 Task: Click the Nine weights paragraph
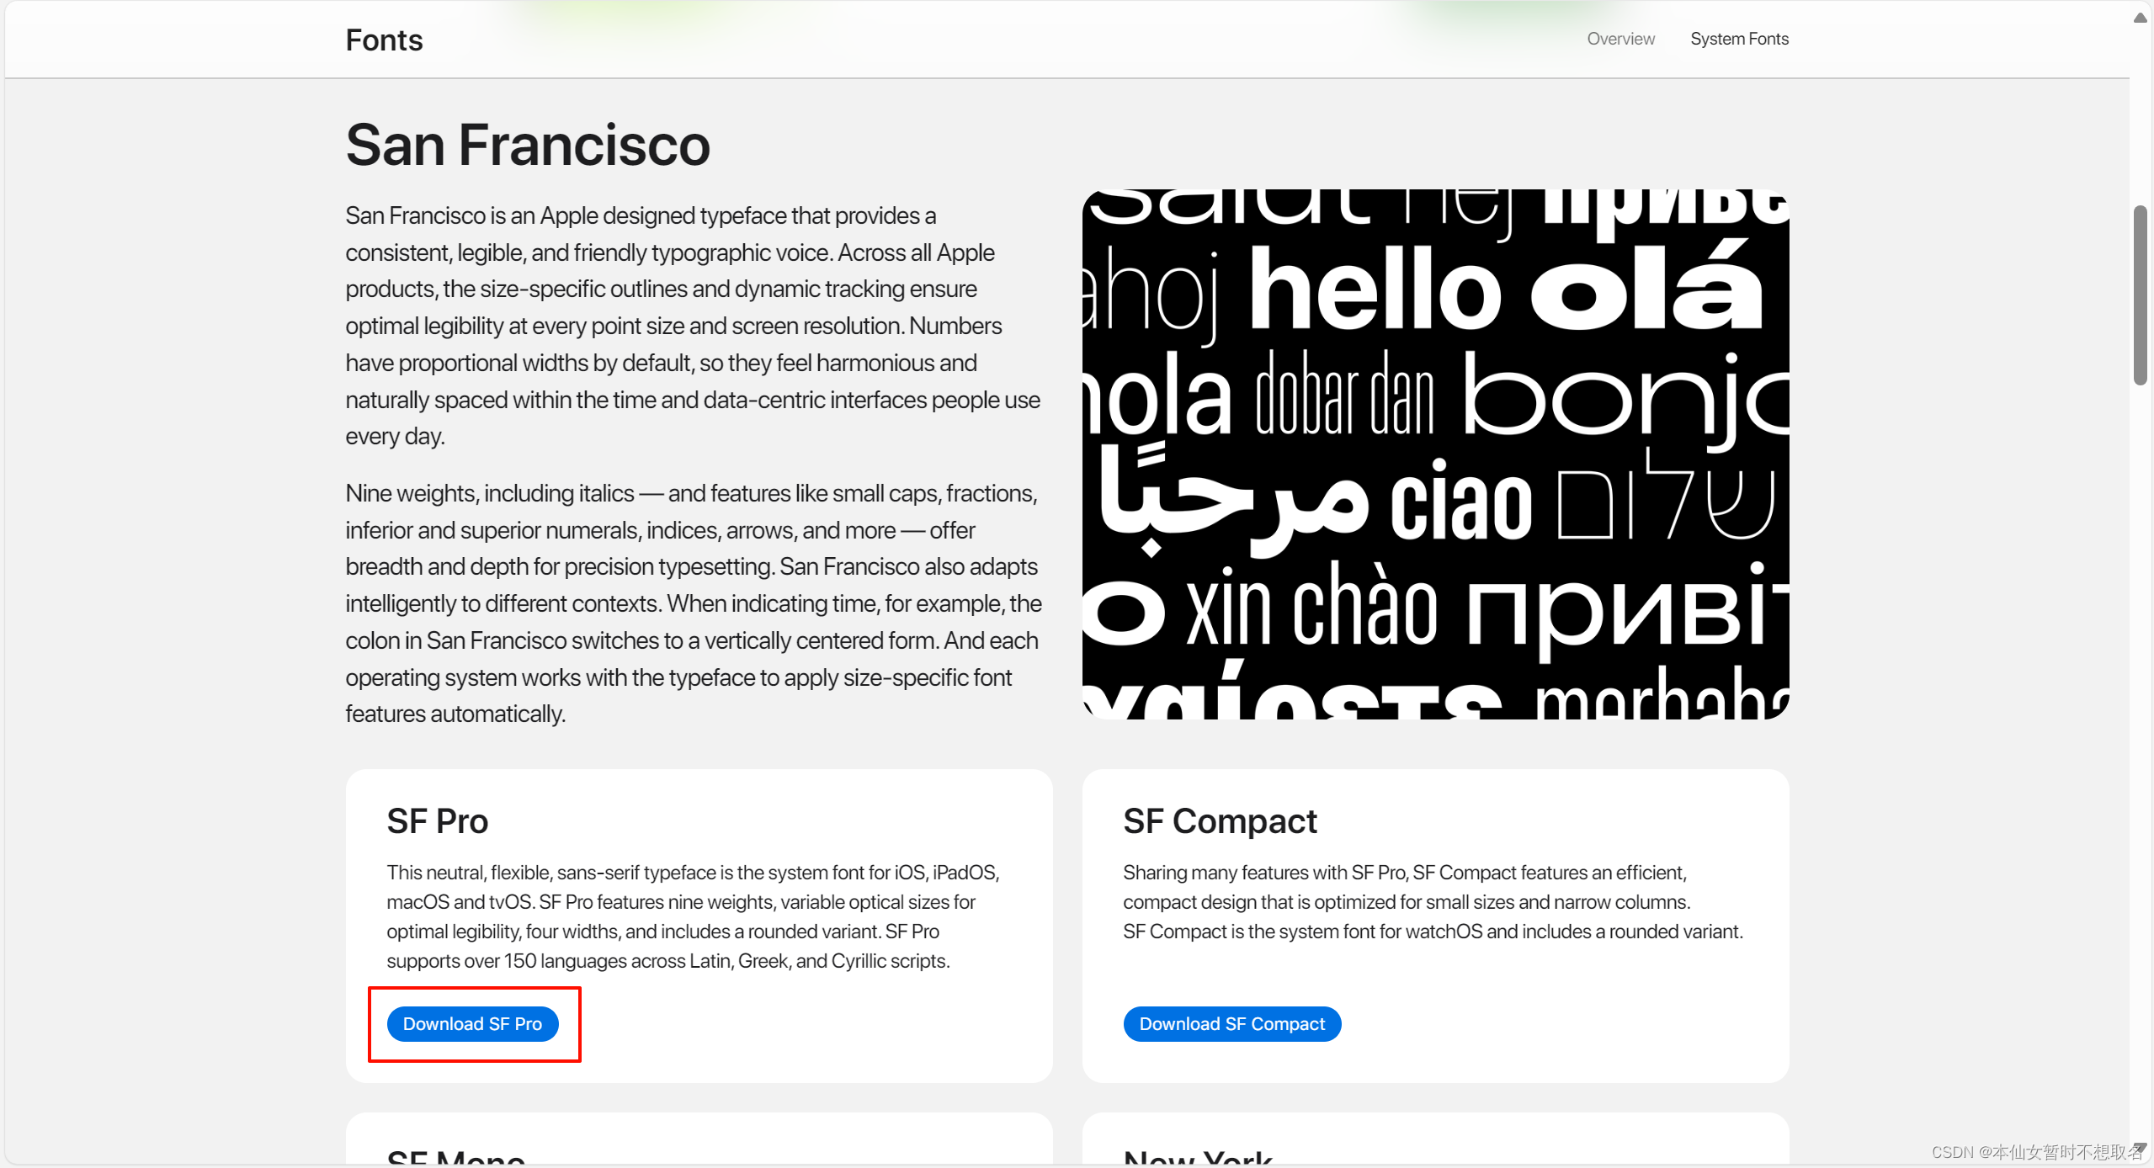tap(692, 603)
